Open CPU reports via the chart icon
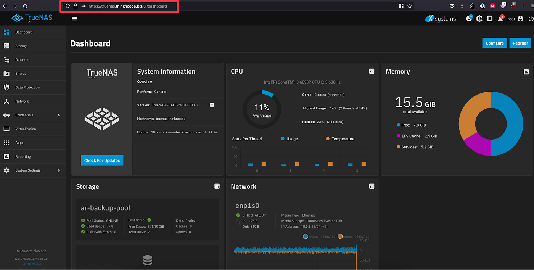 [x=372, y=71]
